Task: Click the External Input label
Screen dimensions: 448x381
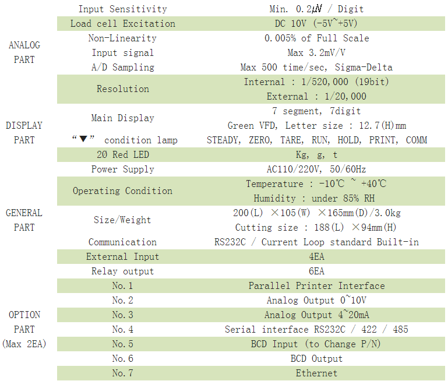Action: tap(122, 256)
